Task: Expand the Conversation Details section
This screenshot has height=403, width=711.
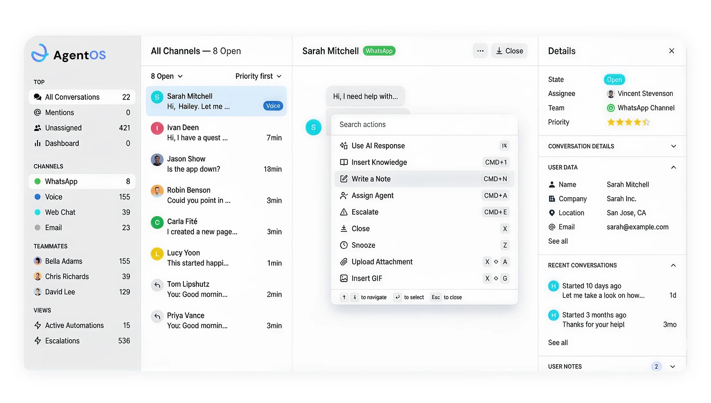Action: point(612,146)
